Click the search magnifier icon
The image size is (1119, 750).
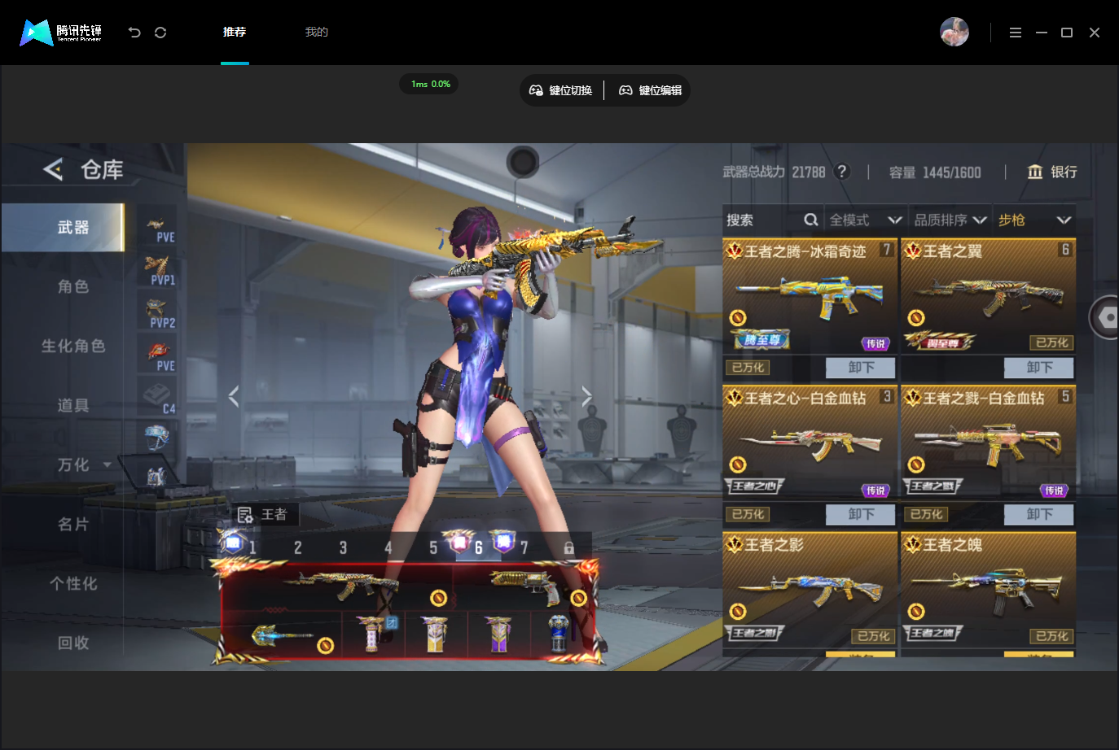tap(810, 220)
